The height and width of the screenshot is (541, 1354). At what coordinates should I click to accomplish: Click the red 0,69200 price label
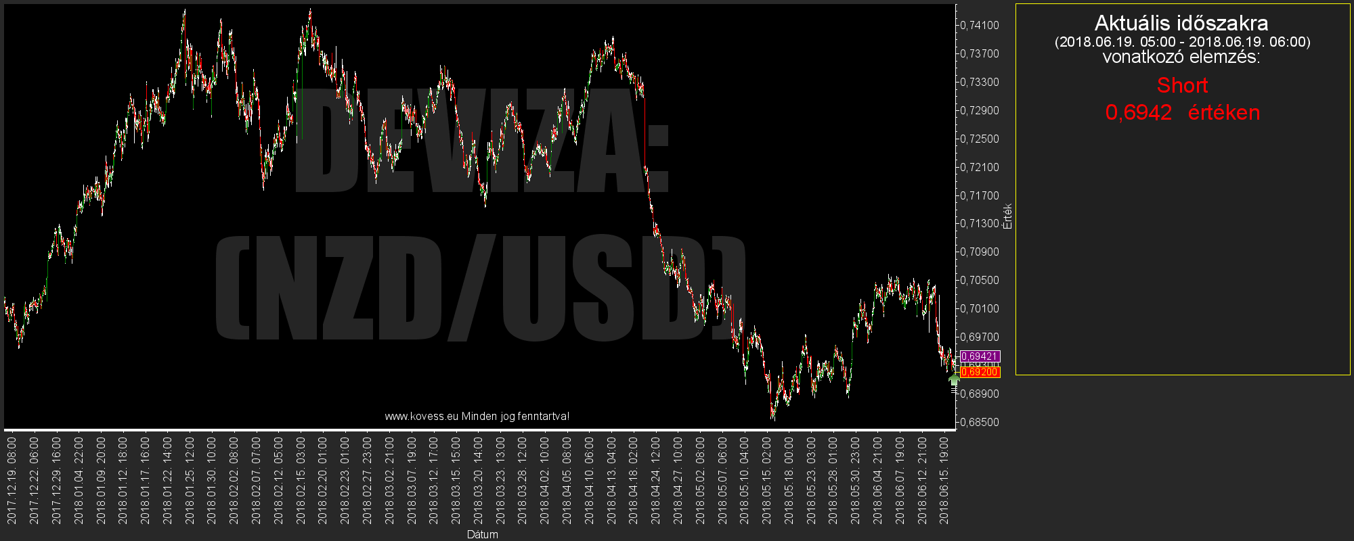pos(979,372)
